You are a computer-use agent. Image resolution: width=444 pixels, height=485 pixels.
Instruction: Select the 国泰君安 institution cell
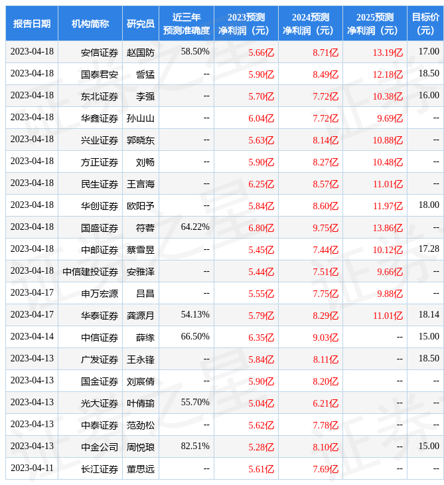point(100,74)
